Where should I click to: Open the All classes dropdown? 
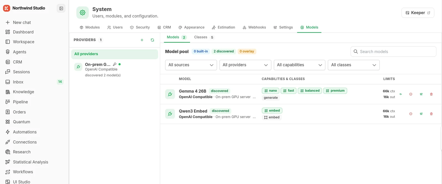[x=354, y=65]
